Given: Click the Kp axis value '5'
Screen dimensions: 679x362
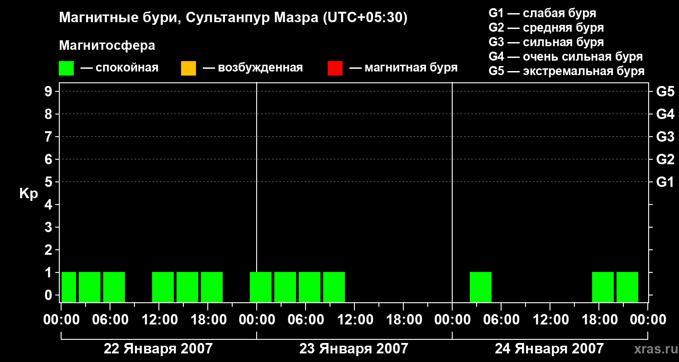Looking at the screenshot, I should [49, 182].
